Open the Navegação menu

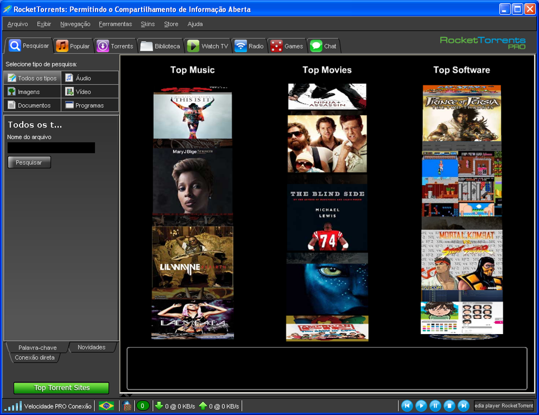75,24
